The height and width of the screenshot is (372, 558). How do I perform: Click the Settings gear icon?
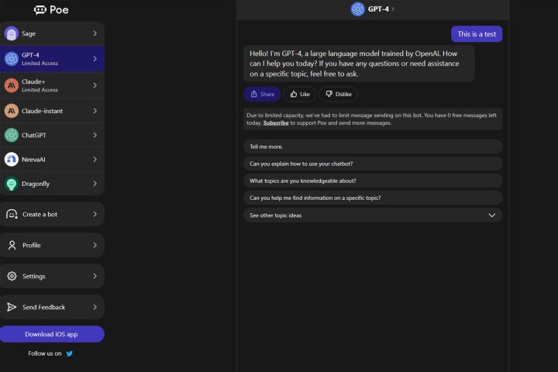click(12, 276)
